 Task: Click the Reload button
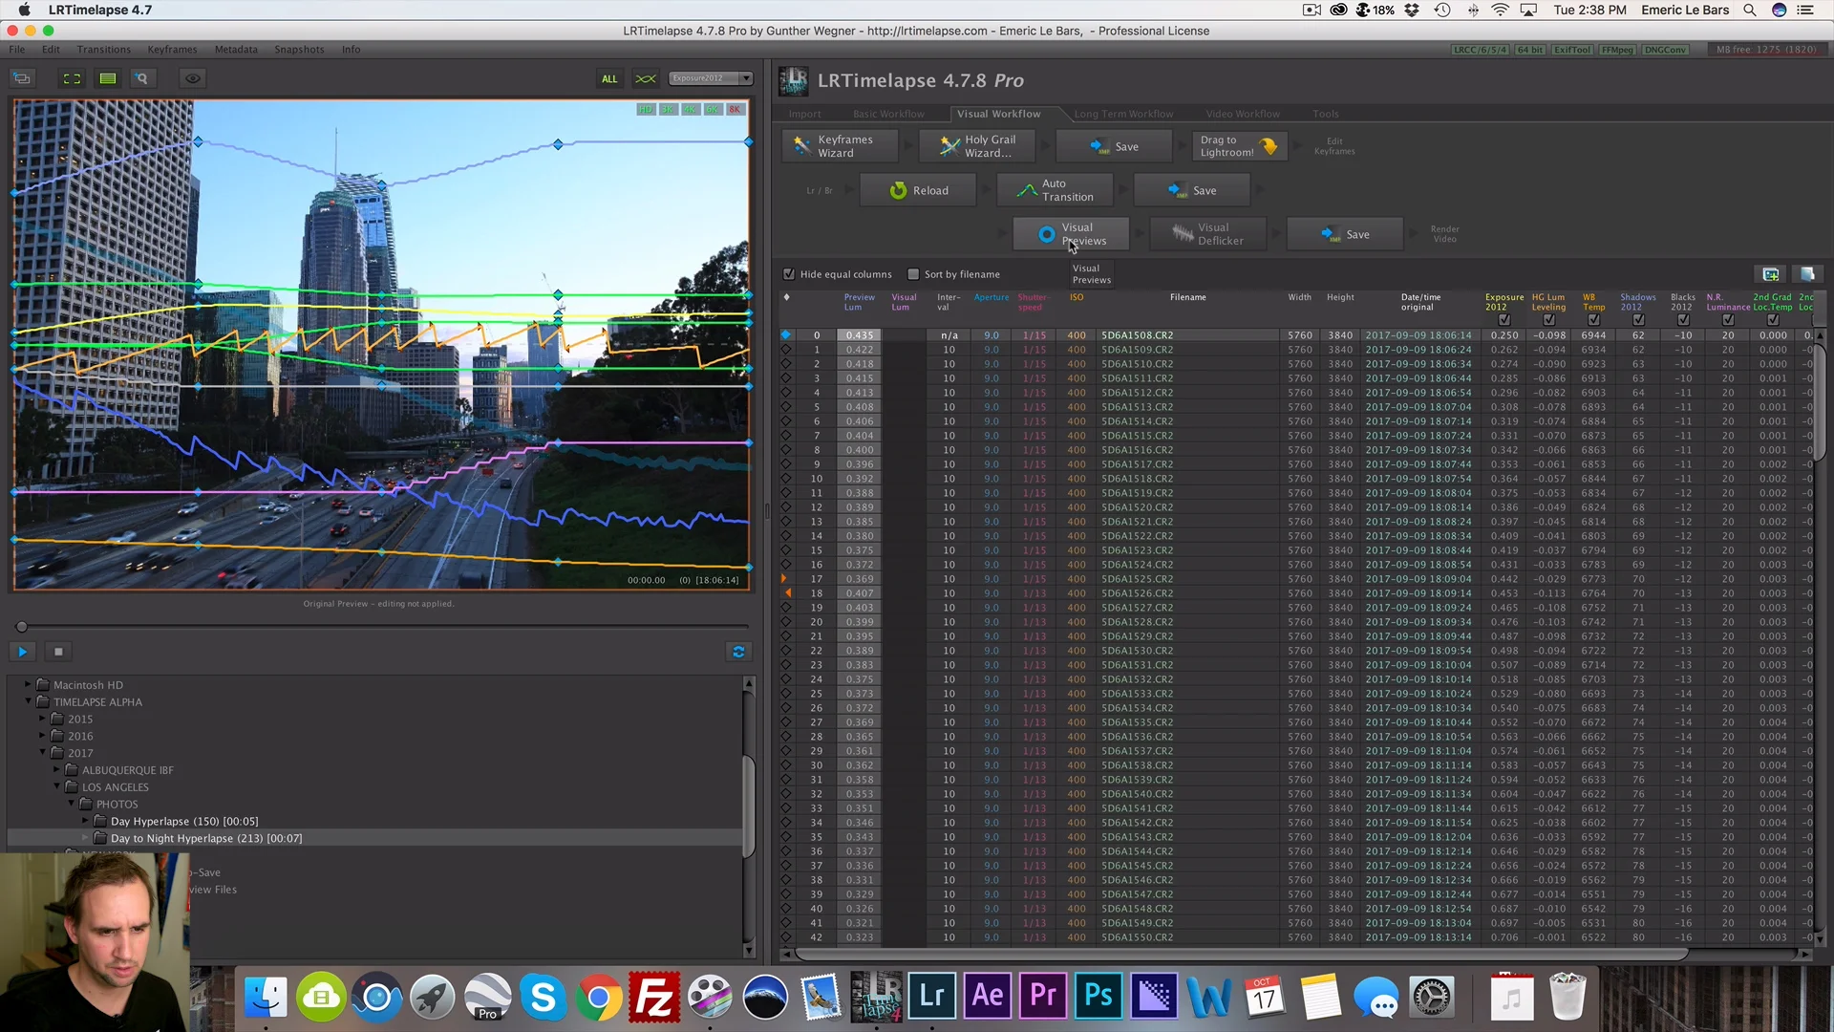click(918, 190)
